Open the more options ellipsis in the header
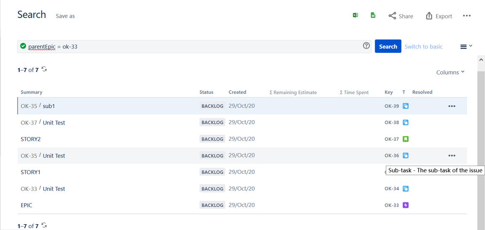The image size is (485, 230). pyautogui.click(x=467, y=15)
